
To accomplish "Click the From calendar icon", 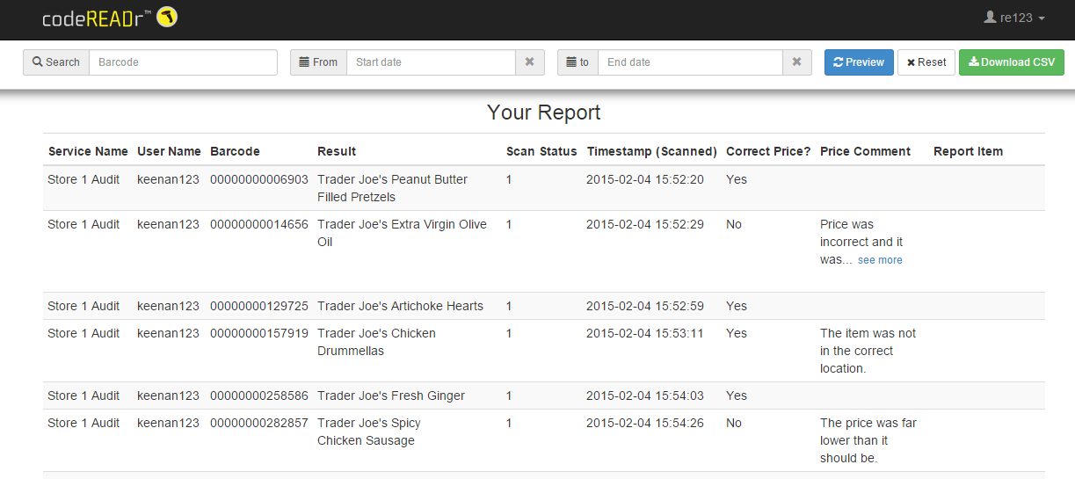I will (x=304, y=62).
